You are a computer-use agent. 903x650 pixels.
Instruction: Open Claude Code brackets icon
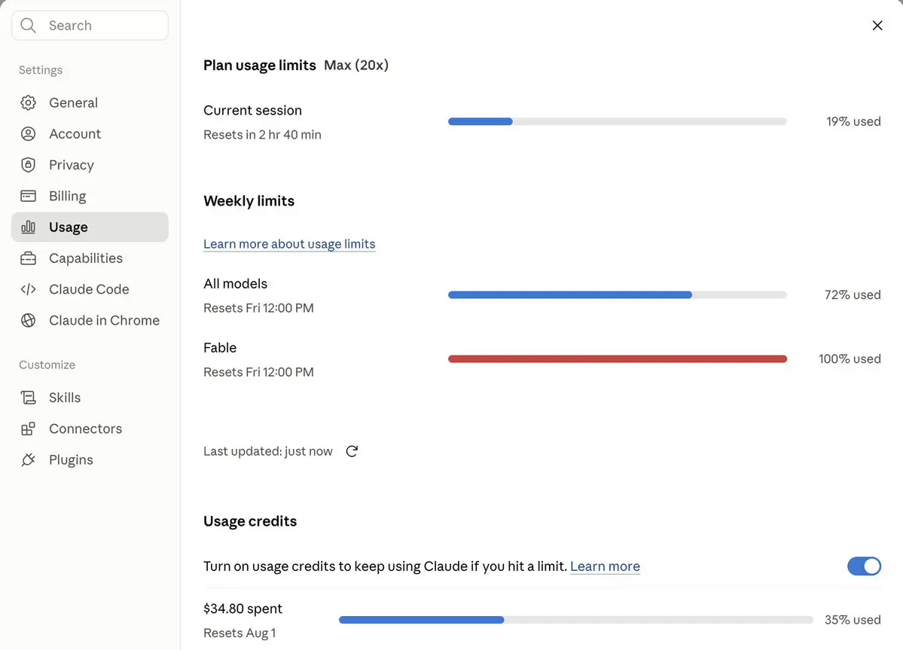coord(28,289)
